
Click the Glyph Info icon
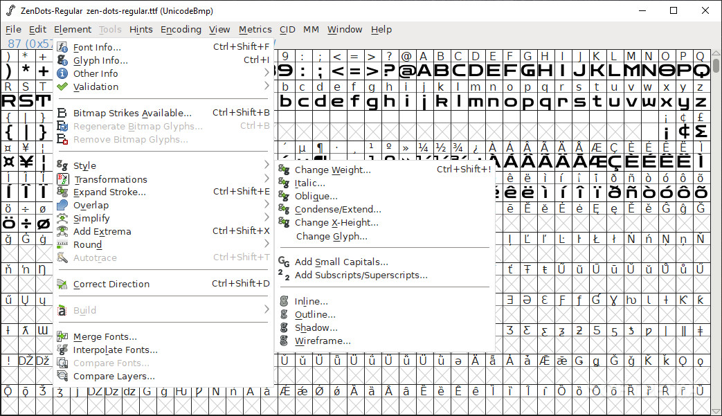(x=62, y=60)
